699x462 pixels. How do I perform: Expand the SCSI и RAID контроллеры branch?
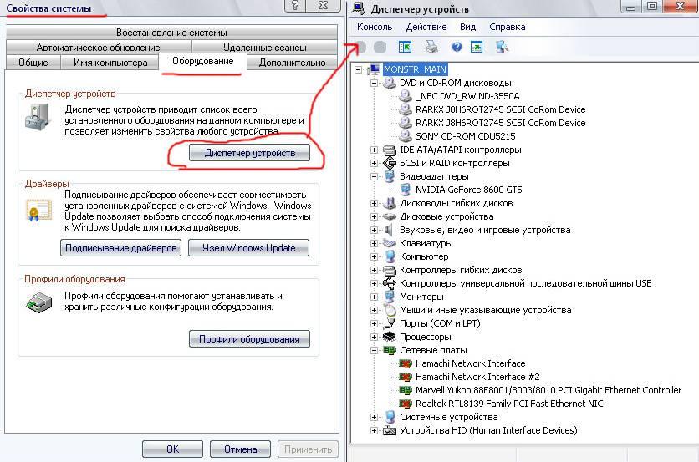pyautogui.click(x=374, y=163)
